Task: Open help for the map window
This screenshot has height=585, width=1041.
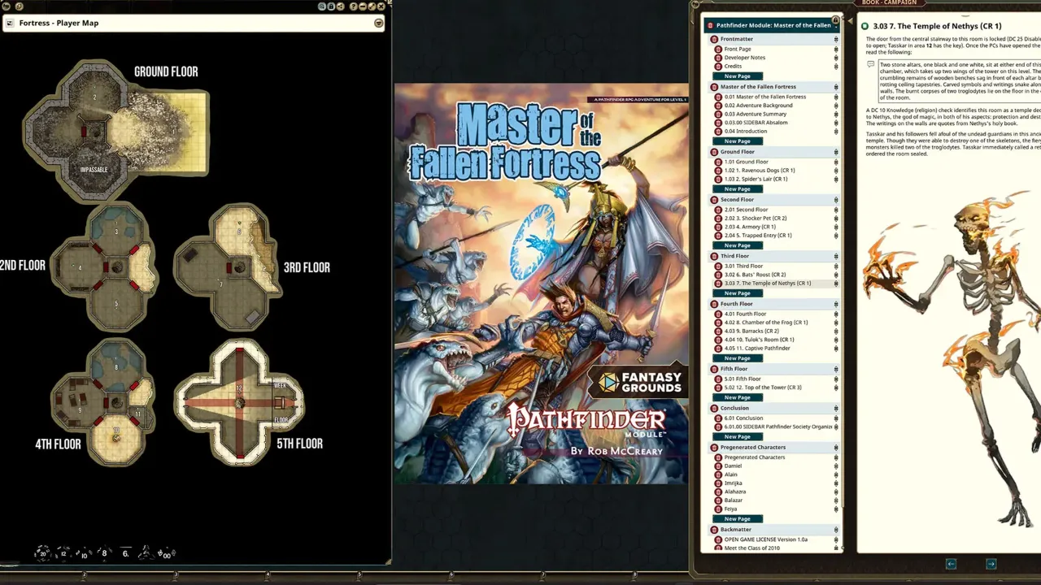Action: pyautogui.click(x=354, y=6)
